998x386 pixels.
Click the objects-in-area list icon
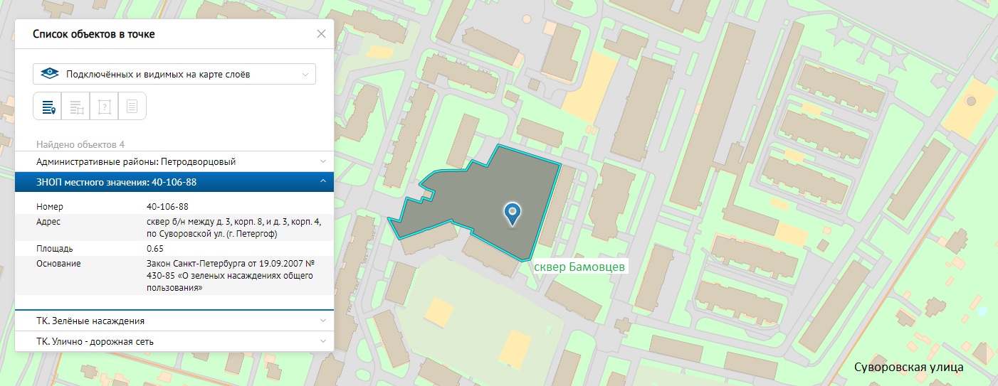click(76, 107)
